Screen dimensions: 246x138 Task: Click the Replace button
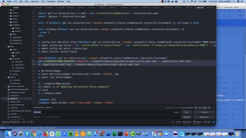click(x=186, y=117)
